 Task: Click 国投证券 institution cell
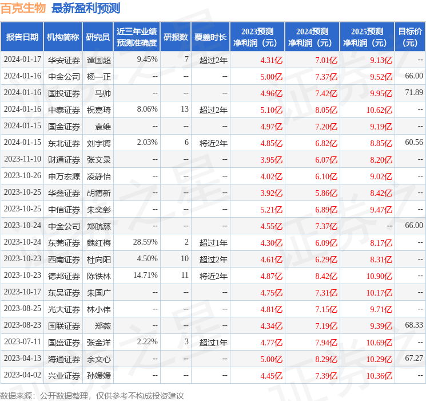(64, 93)
